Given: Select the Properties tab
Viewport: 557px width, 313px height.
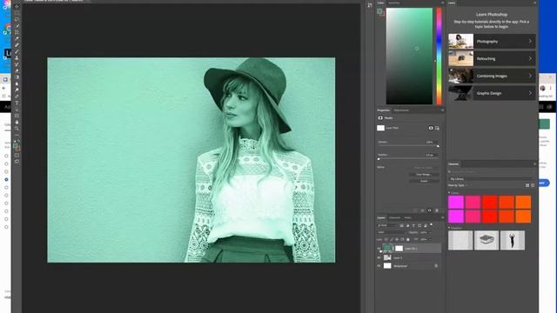Looking at the screenshot, I should coord(383,110).
